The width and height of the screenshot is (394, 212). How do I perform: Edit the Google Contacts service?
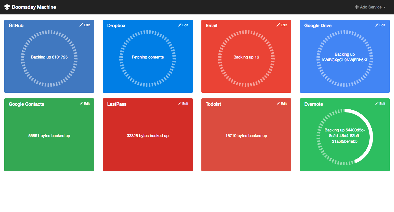point(85,104)
